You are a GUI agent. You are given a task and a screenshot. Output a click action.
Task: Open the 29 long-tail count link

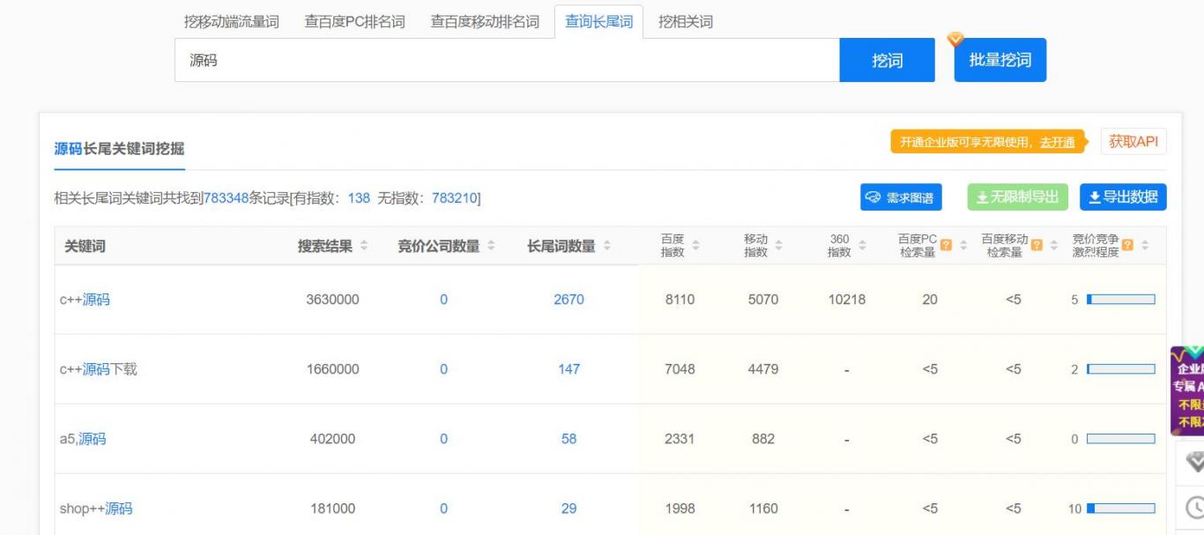click(569, 509)
